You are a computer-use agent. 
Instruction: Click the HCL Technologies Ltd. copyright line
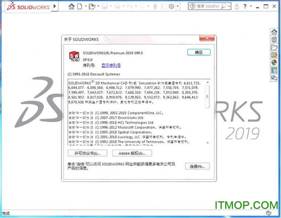click(111, 122)
